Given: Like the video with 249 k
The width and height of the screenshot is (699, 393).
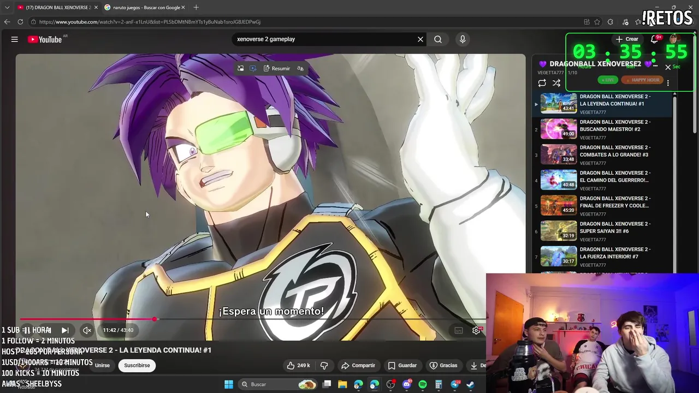Looking at the screenshot, I should 299,366.
